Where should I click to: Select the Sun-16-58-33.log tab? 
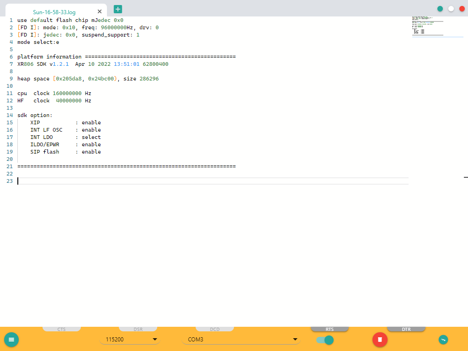[54, 12]
